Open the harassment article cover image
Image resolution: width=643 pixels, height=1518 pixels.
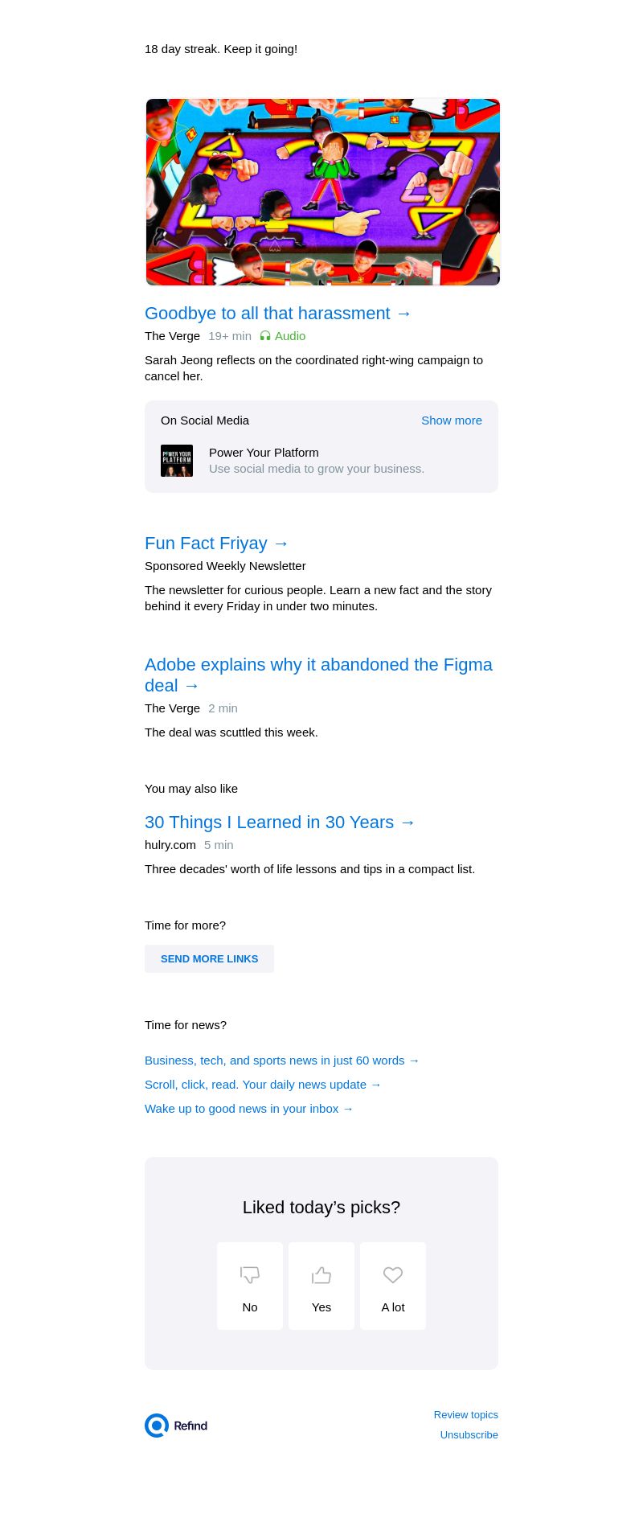click(x=322, y=192)
